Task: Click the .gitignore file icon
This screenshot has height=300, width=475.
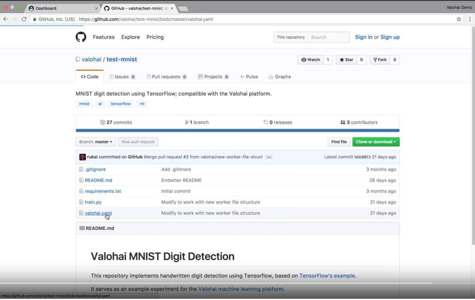Action: coord(81,169)
